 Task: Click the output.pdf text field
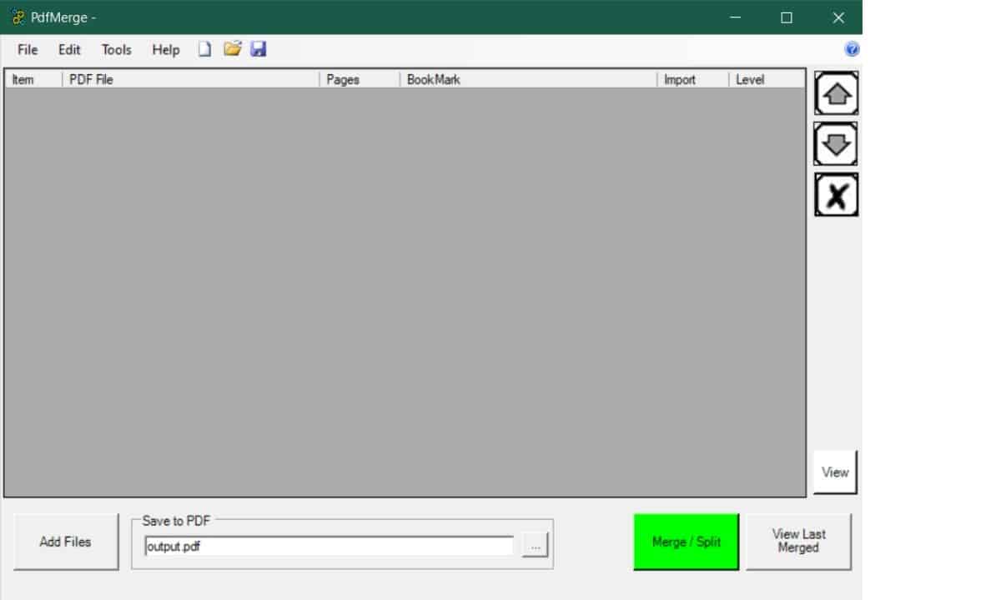[329, 547]
